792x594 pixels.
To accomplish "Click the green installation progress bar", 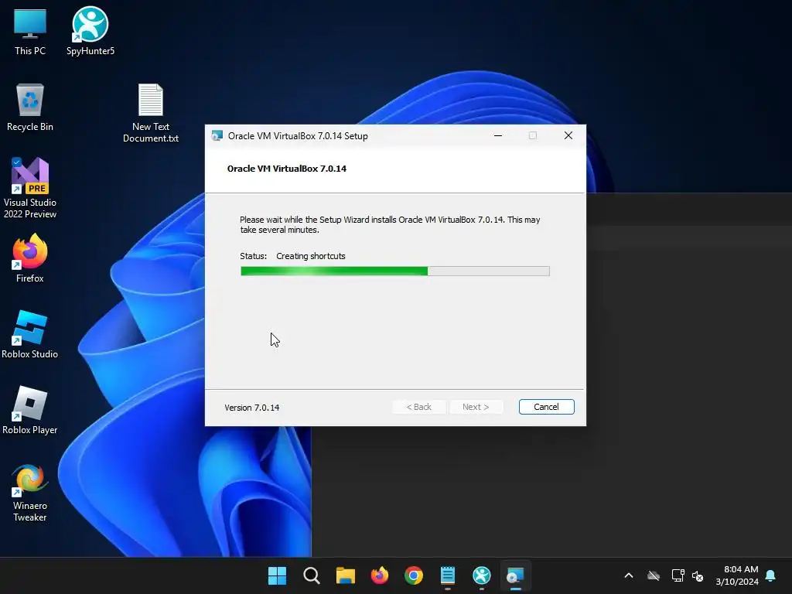I will pyautogui.click(x=395, y=271).
